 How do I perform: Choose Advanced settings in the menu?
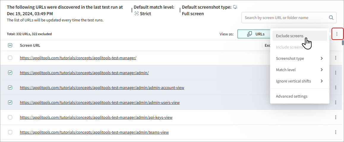(291, 96)
